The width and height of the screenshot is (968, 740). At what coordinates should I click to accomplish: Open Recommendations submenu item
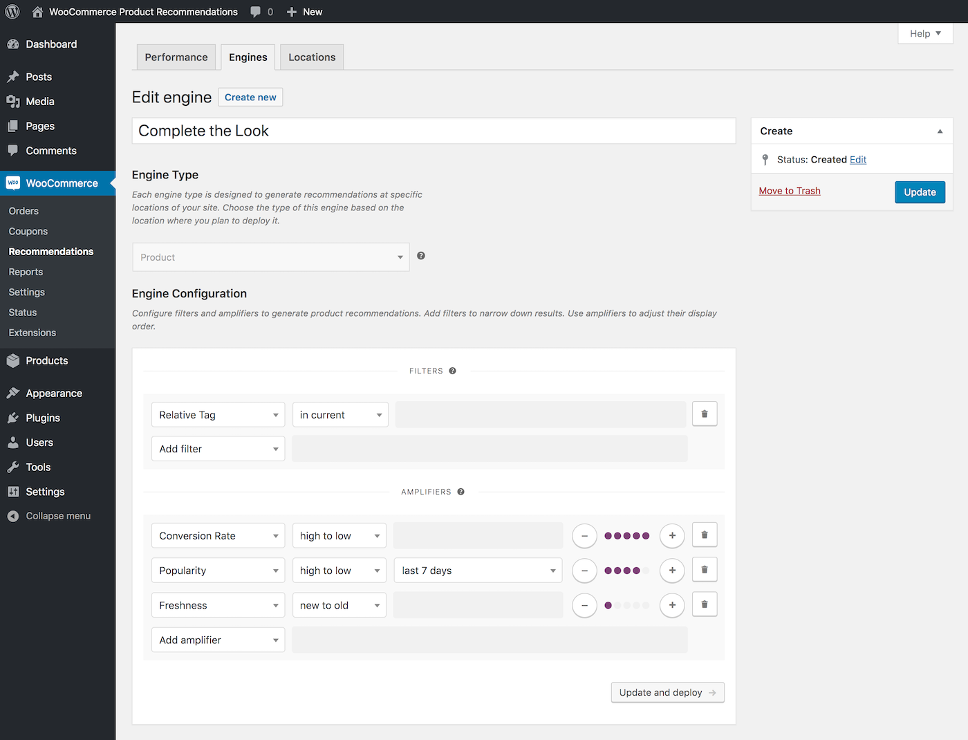(x=51, y=252)
